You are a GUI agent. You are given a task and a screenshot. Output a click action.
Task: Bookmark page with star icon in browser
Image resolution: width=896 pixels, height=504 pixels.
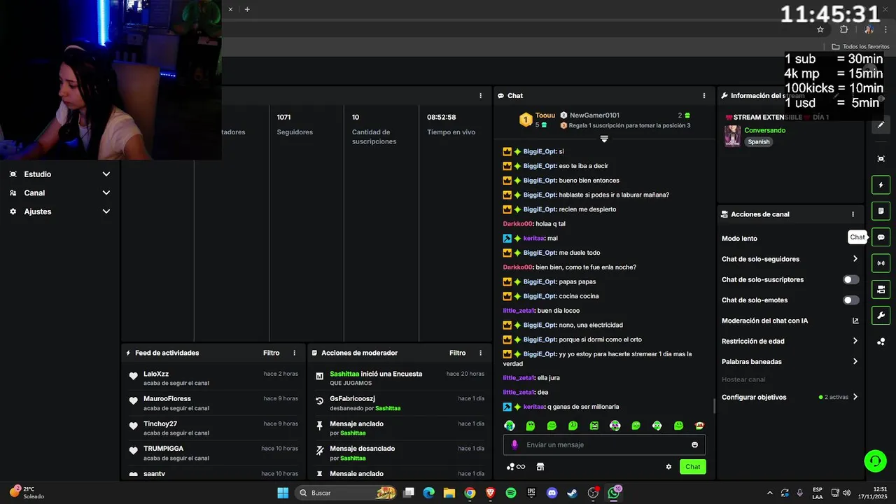point(820,29)
